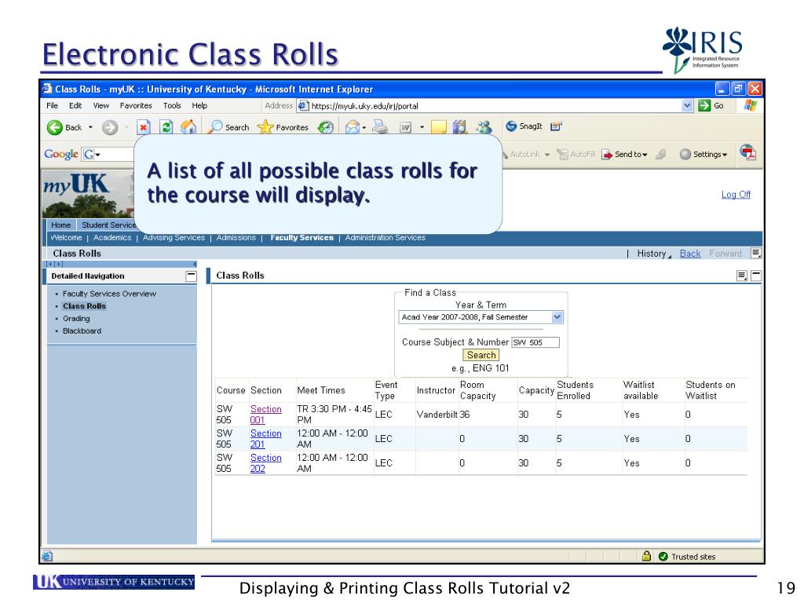The height and width of the screenshot is (603, 804).
Task: Open the Section 202 class roll link
Action: tap(265, 462)
